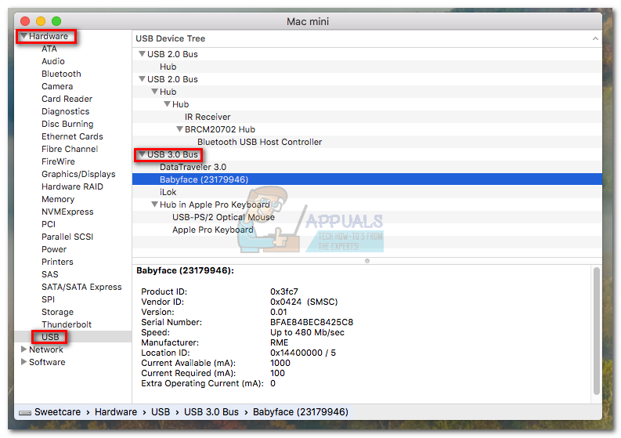
Task: Expand the Network section triangle
Action: coord(23,349)
